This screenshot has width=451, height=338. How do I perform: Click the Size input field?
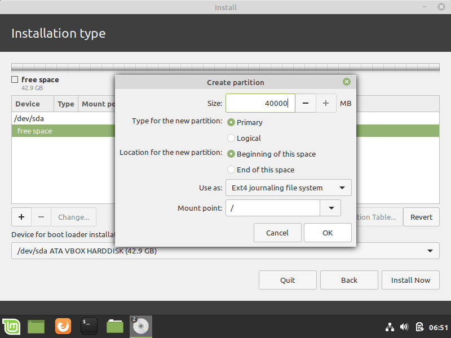(260, 103)
